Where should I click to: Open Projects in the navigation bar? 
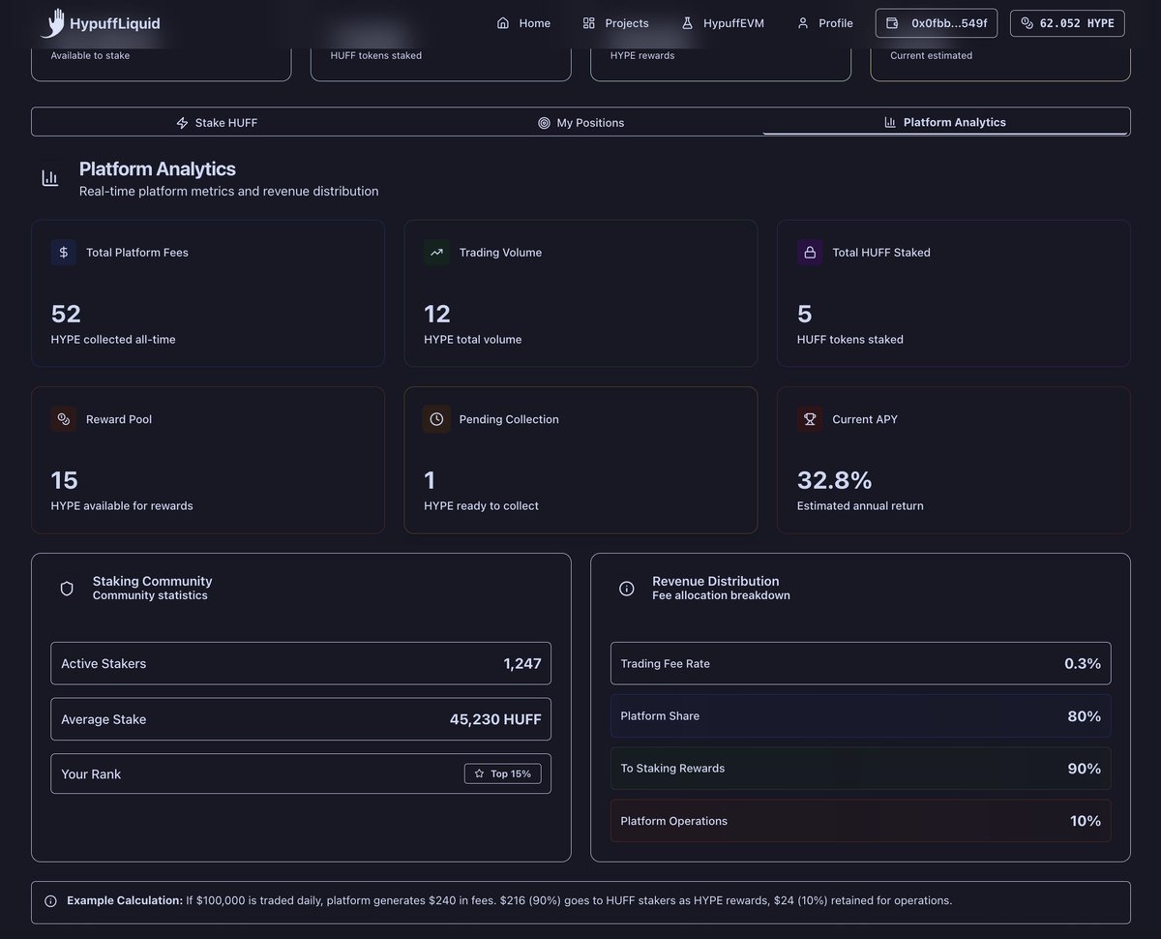tap(615, 23)
